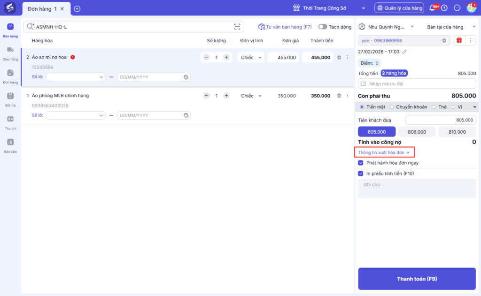Open the Báo cáo sidebar section
481x296 pixels.
(10, 146)
